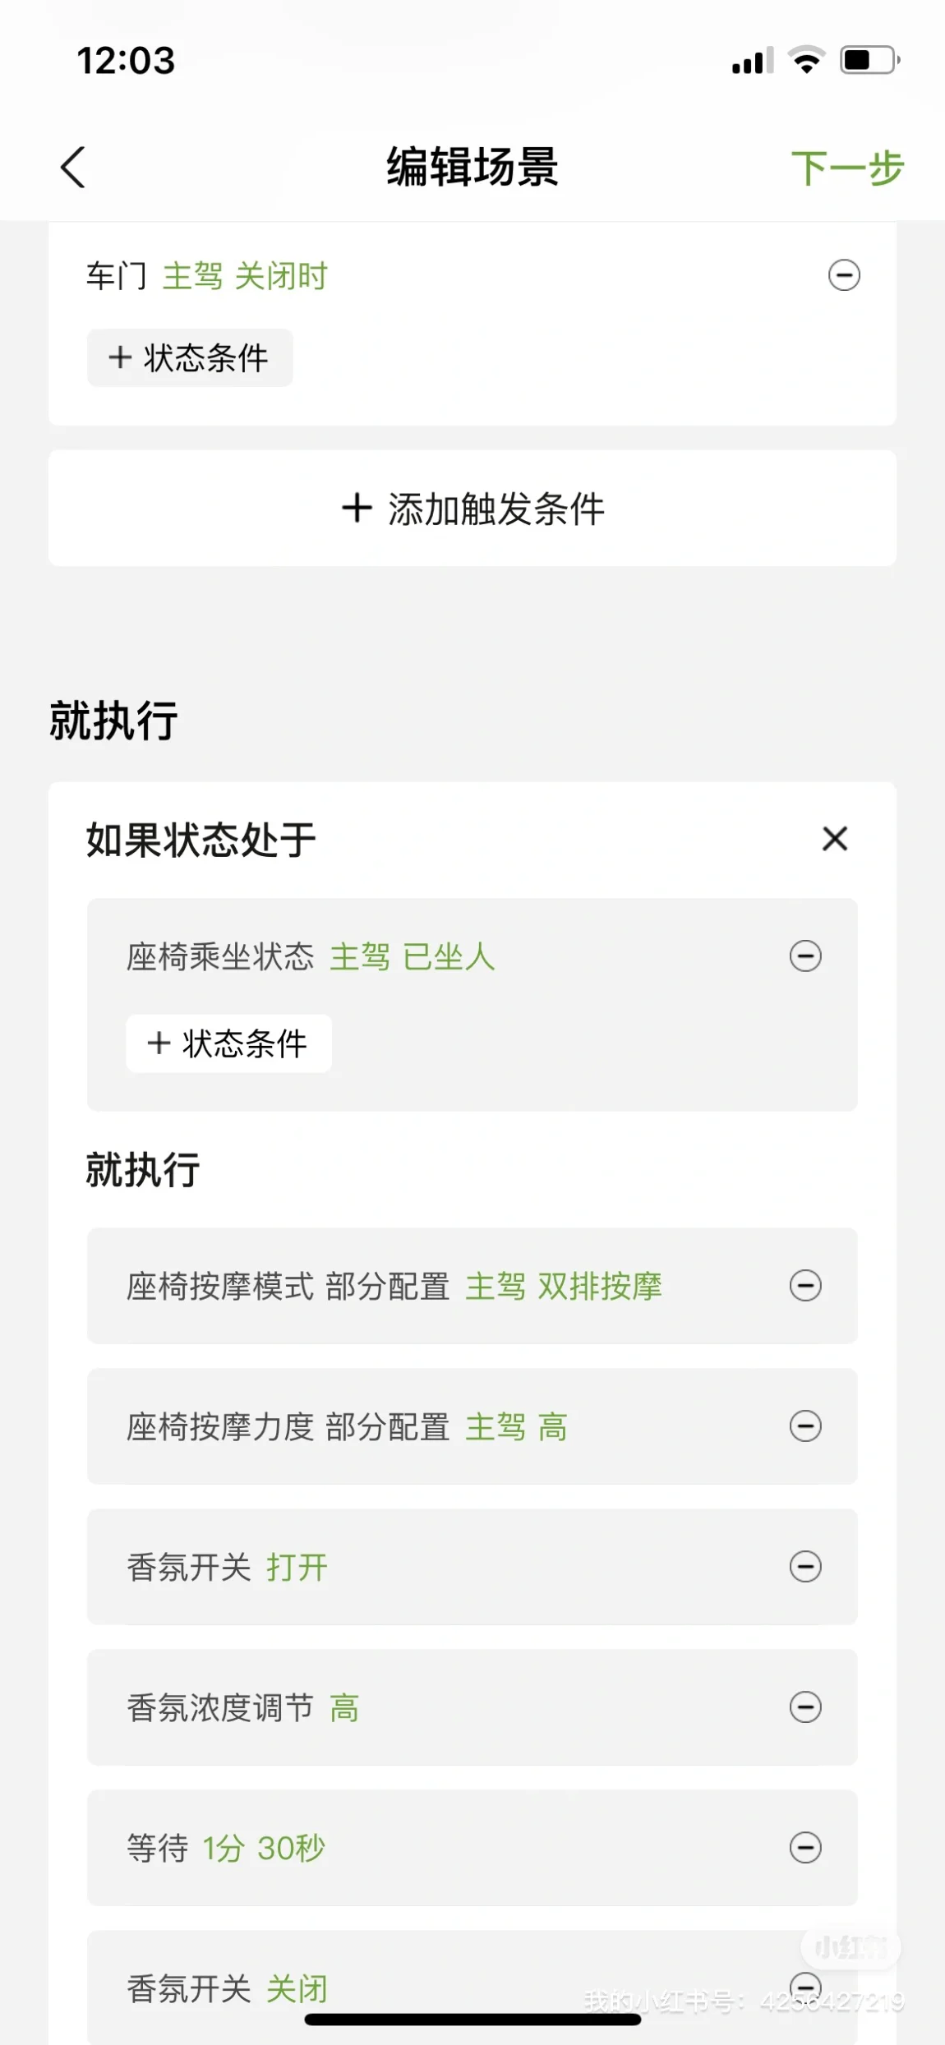Adjust the wait time 1分 30秒

pyautogui.click(x=264, y=1849)
